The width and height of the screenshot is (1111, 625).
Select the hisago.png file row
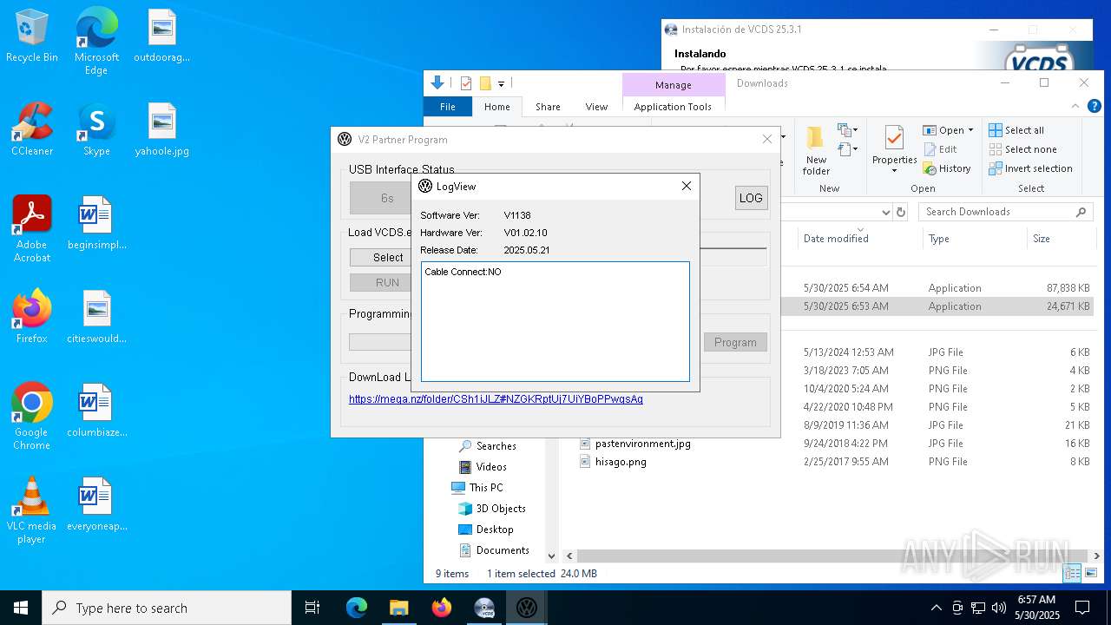835,462
